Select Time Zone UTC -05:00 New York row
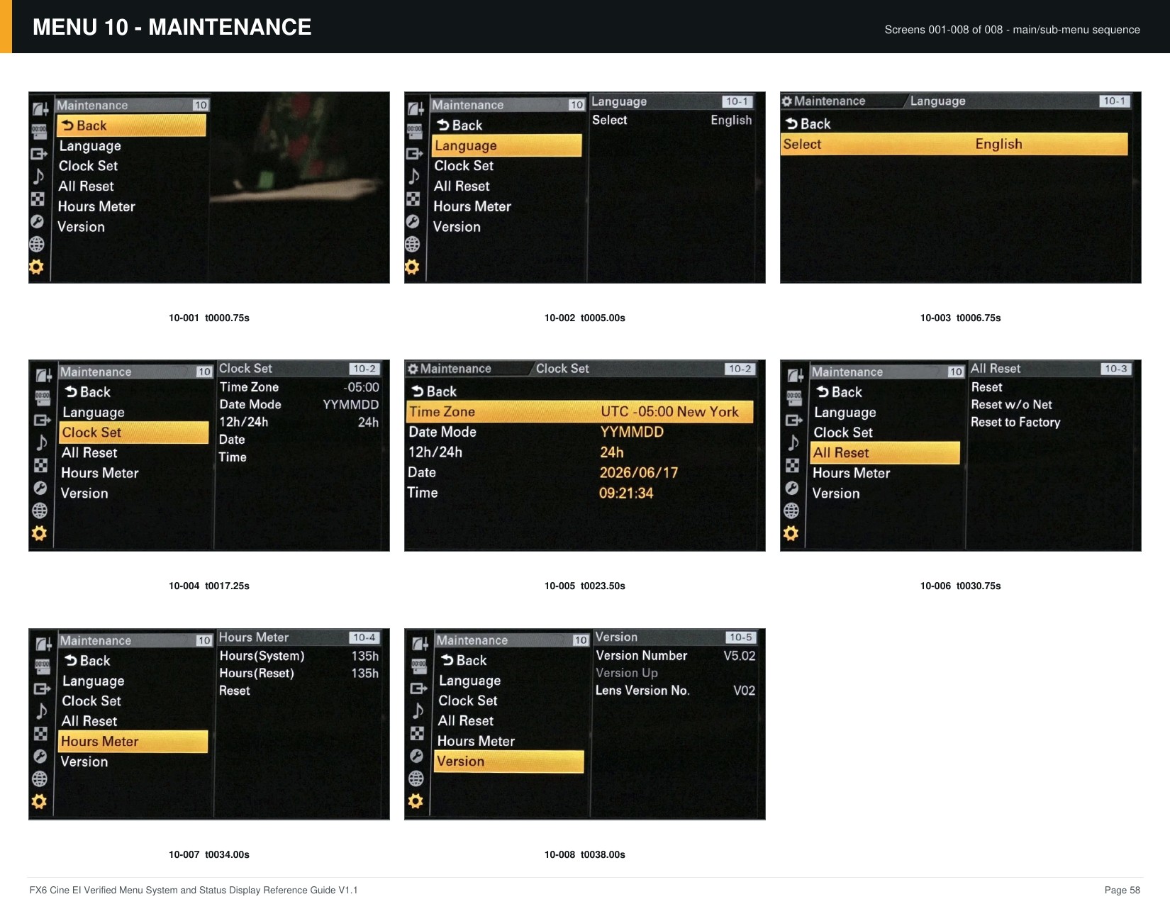 click(x=580, y=412)
